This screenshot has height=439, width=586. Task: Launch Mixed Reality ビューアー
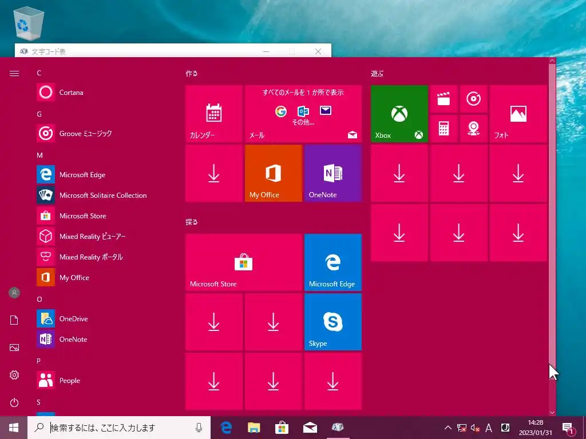tap(101, 236)
